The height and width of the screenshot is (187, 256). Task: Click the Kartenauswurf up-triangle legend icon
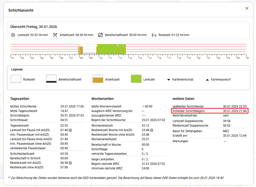pos(207,80)
